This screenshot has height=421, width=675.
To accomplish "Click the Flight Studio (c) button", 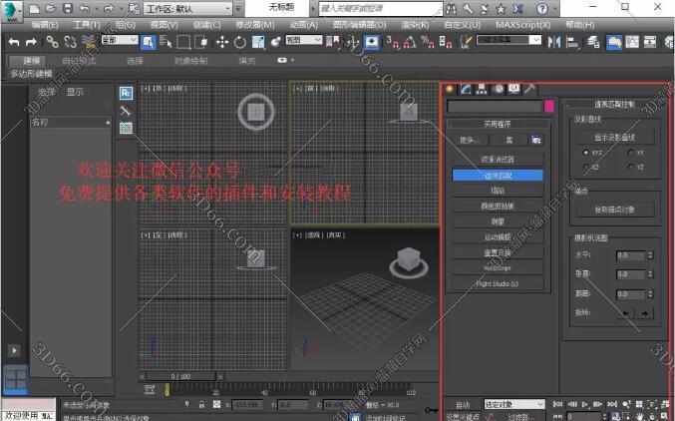I will tap(500, 283).
